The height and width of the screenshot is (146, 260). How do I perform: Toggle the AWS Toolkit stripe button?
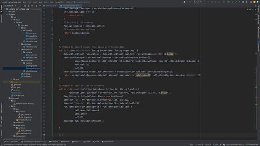(1, 121)
